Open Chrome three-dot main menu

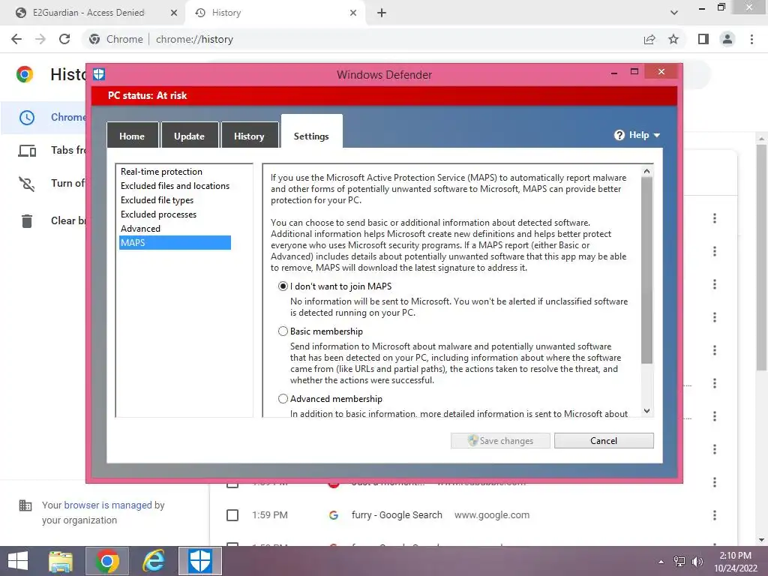tap(751, 39)
